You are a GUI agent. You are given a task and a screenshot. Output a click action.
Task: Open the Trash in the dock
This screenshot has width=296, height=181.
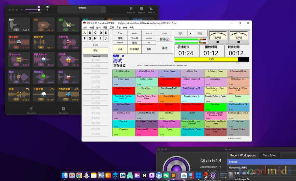[231, 175]
